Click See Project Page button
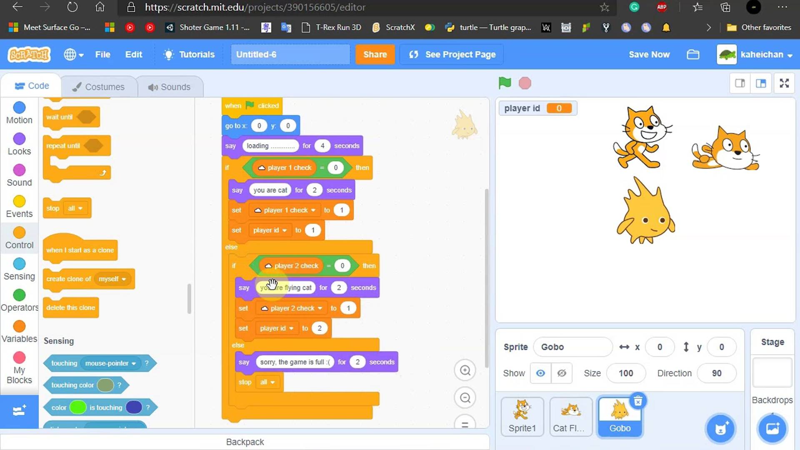This screenshot has width=800, height=450. pyautogui.click(x=452, y=55)
